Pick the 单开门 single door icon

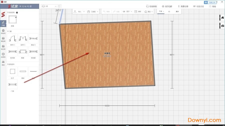point(12,38)
